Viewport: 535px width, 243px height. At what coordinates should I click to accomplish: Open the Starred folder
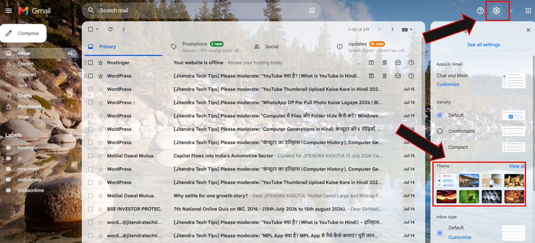coord(26,64)
